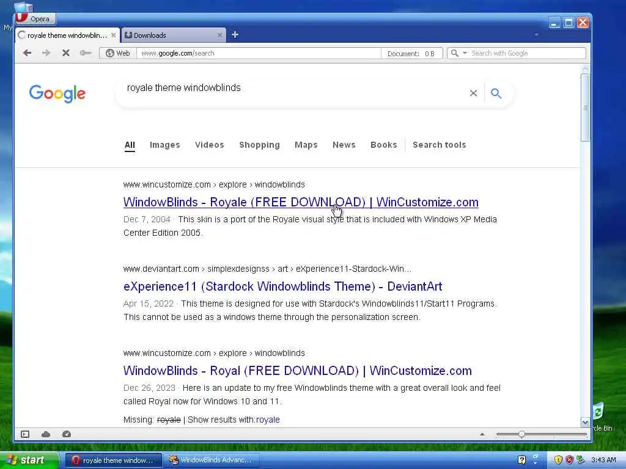Click the Search with Google field
The width and height of the screenshot is (626, 469).
527,53
